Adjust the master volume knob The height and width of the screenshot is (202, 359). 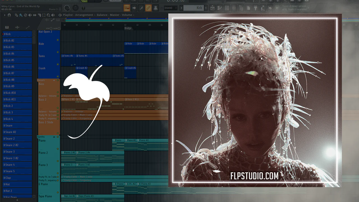[67, 8]
